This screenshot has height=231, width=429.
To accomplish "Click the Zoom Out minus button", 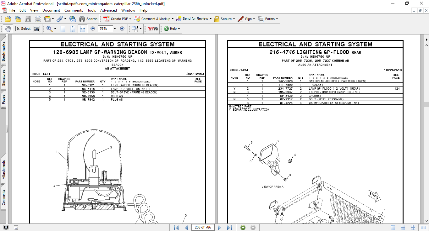I will 93,29.
